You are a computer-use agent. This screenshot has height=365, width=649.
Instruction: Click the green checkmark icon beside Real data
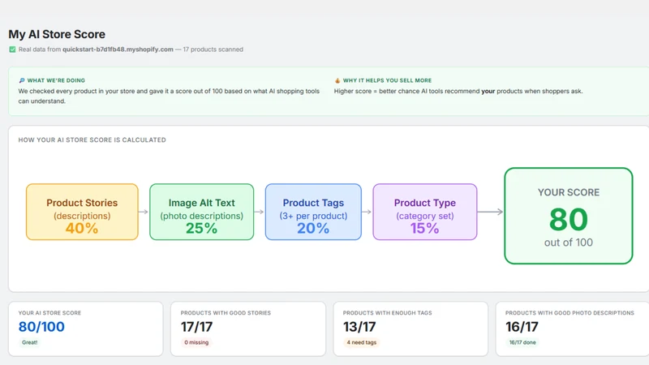[x=12, y=49]
